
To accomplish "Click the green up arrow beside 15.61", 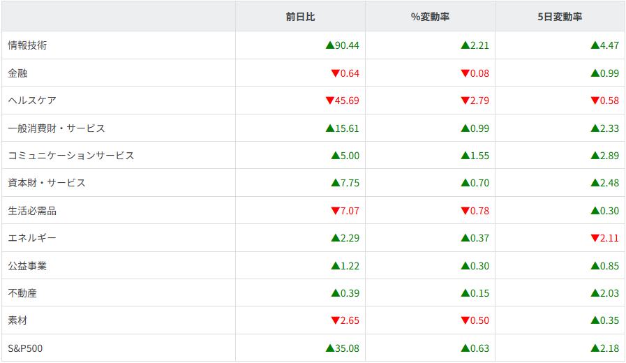I will tap(330, 128).
